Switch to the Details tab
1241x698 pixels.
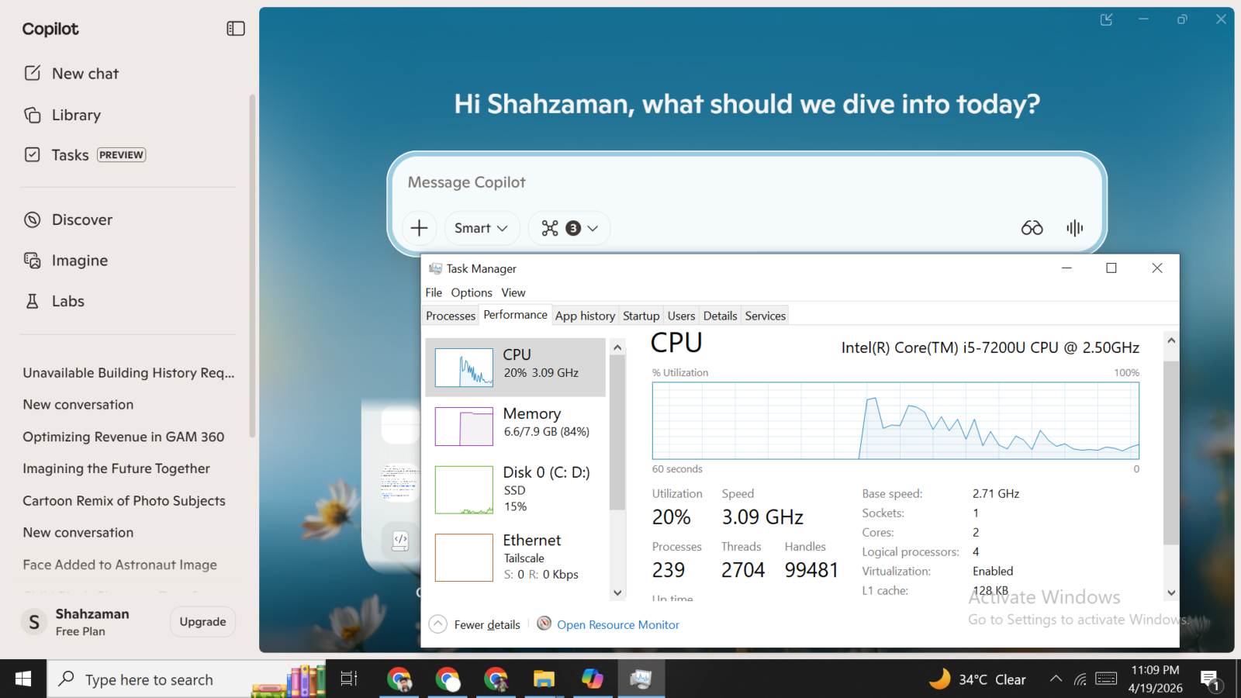pyautogui.click(x=720, y=316)
